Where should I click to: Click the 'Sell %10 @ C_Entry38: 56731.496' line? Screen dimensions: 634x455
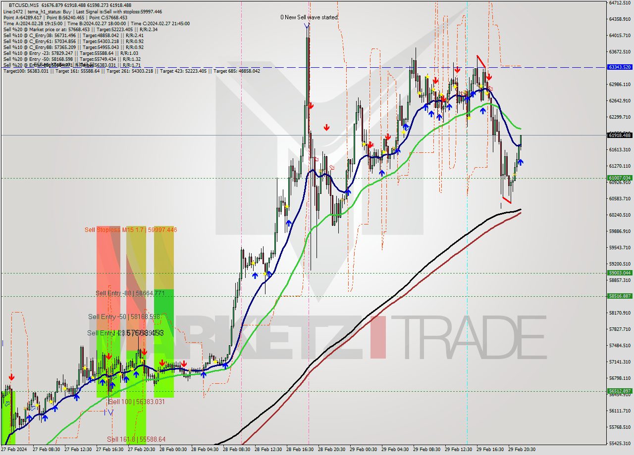[x=73, y=35]
